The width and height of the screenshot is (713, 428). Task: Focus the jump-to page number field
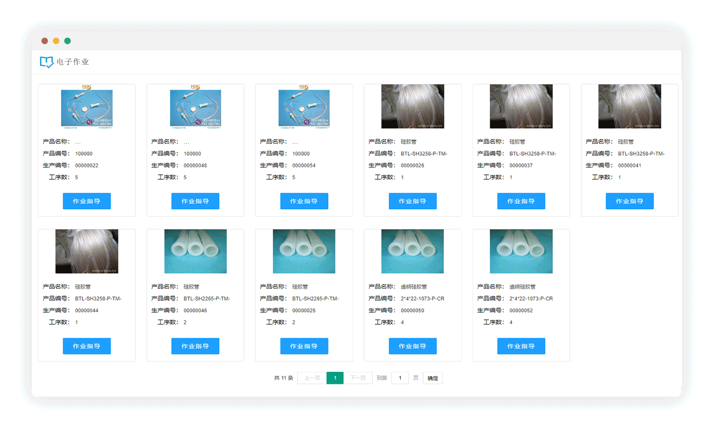coord(400,378)
